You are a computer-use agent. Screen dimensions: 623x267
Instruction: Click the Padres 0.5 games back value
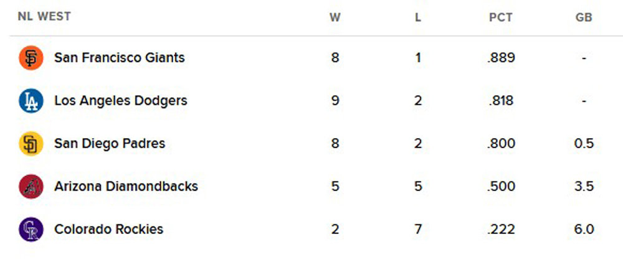pos(584,144)
